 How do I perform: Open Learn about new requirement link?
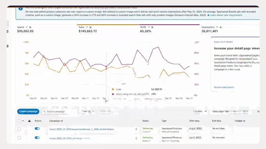226,15
